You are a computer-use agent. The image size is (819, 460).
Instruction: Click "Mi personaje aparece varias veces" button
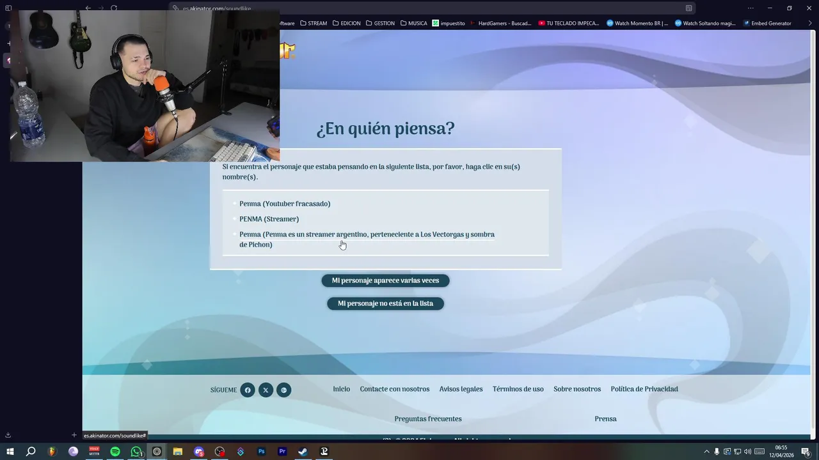pyautogui.click(x=385, y=280)
